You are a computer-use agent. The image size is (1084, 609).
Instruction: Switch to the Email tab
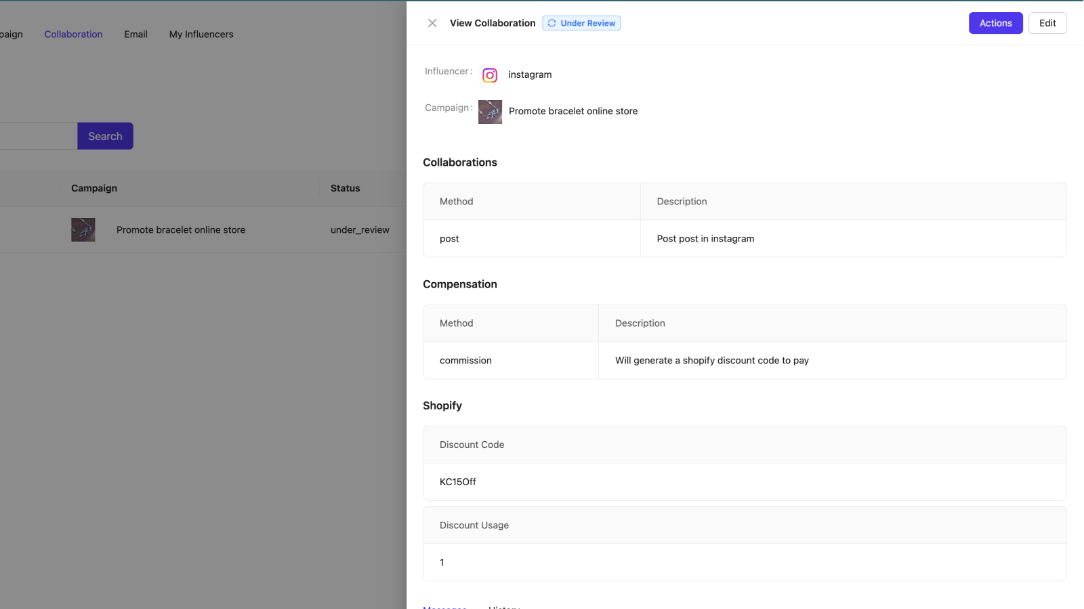coord(135,34)
